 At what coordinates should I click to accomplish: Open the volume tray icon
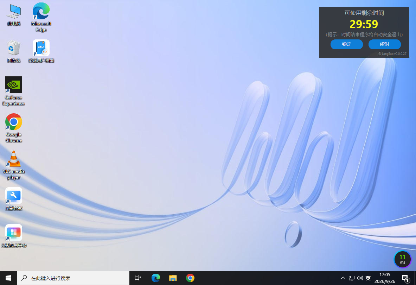coord(360,278)
